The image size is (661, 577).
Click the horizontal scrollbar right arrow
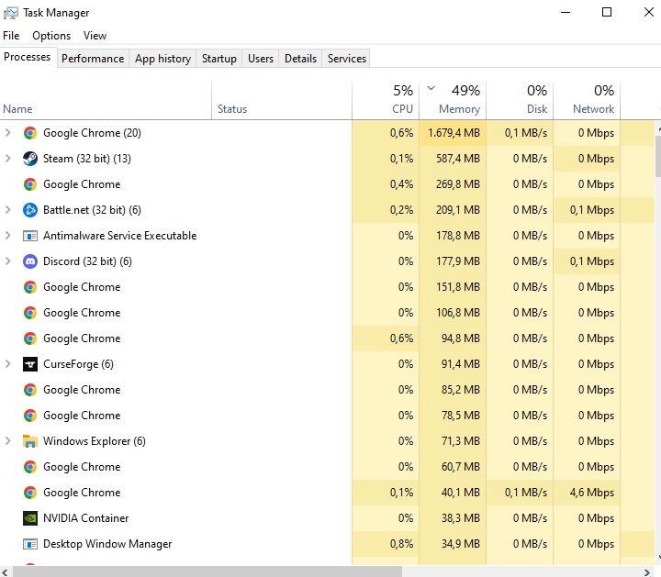647,571
